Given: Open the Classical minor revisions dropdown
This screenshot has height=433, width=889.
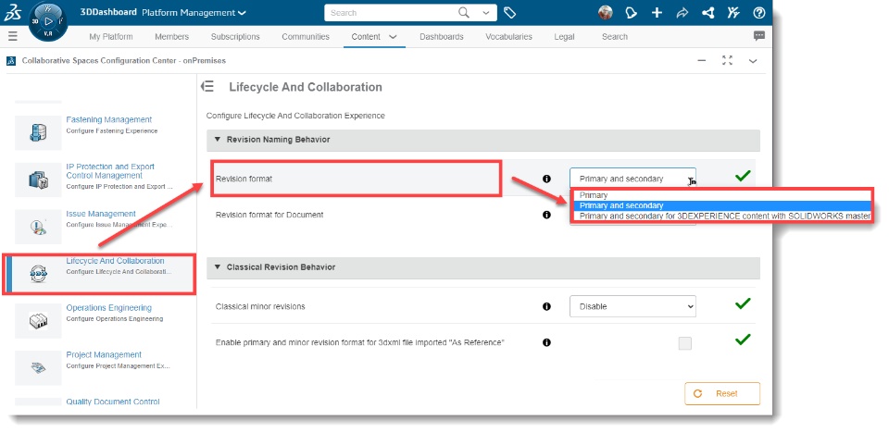Looking at the screenshot, I should pos(632,306).
